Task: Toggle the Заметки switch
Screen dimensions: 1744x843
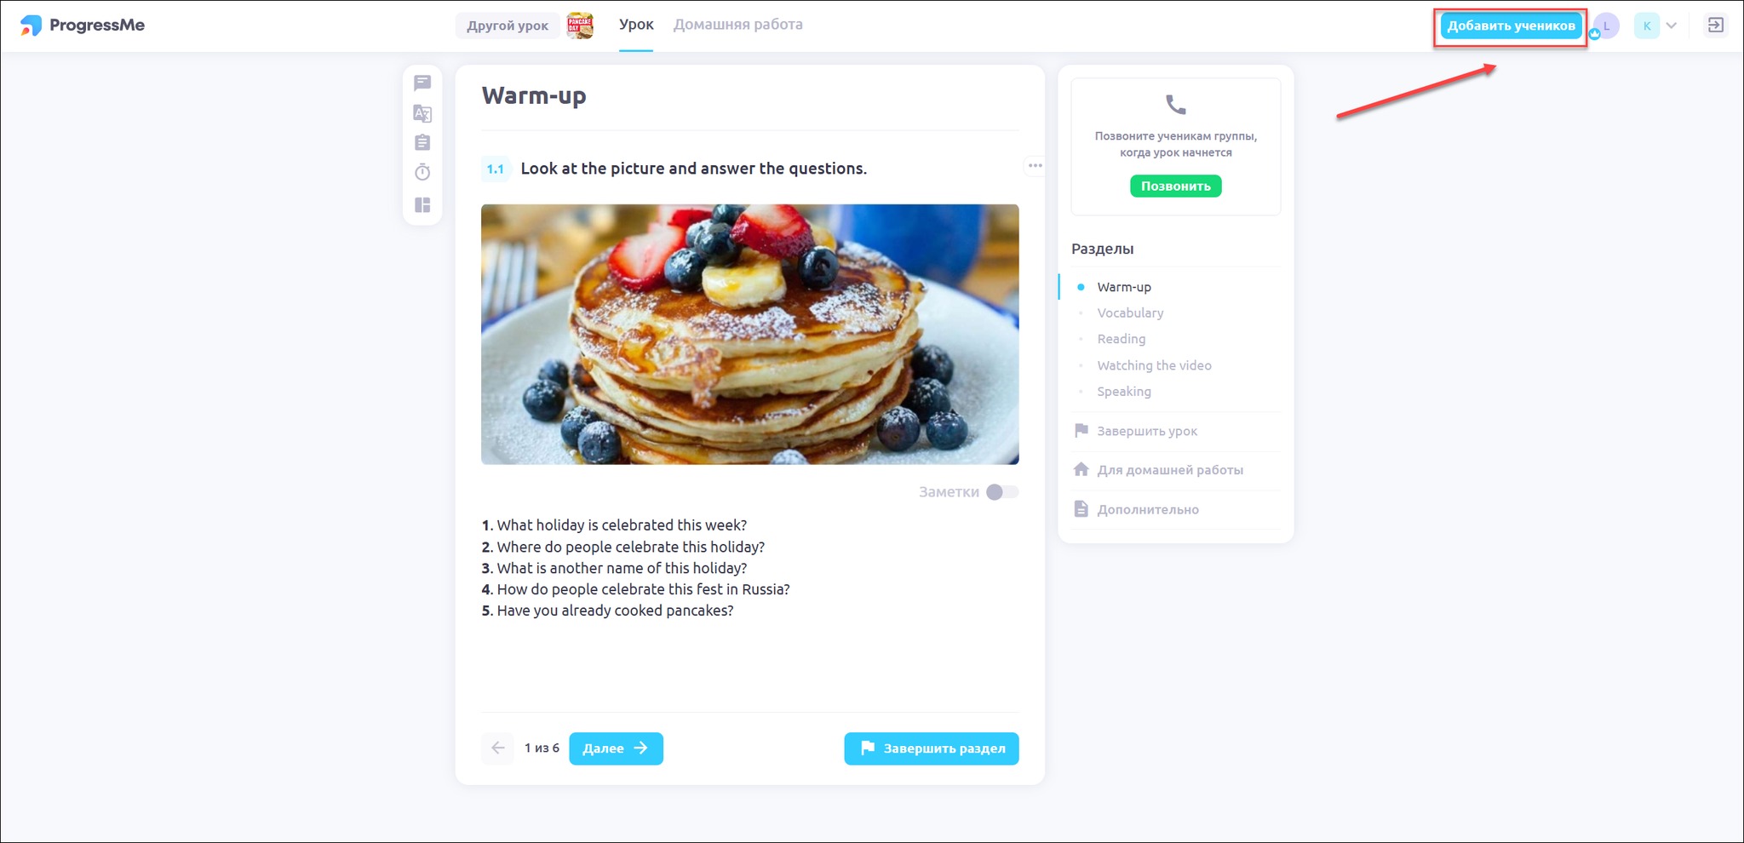Action: pos(1002,492)
